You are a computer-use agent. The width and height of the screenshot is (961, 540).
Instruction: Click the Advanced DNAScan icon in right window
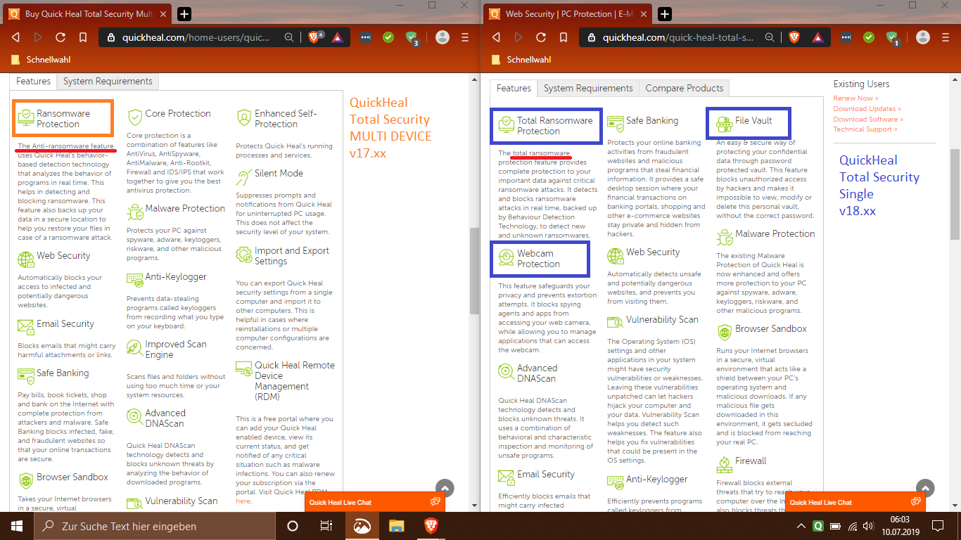[x=506, y=372]
